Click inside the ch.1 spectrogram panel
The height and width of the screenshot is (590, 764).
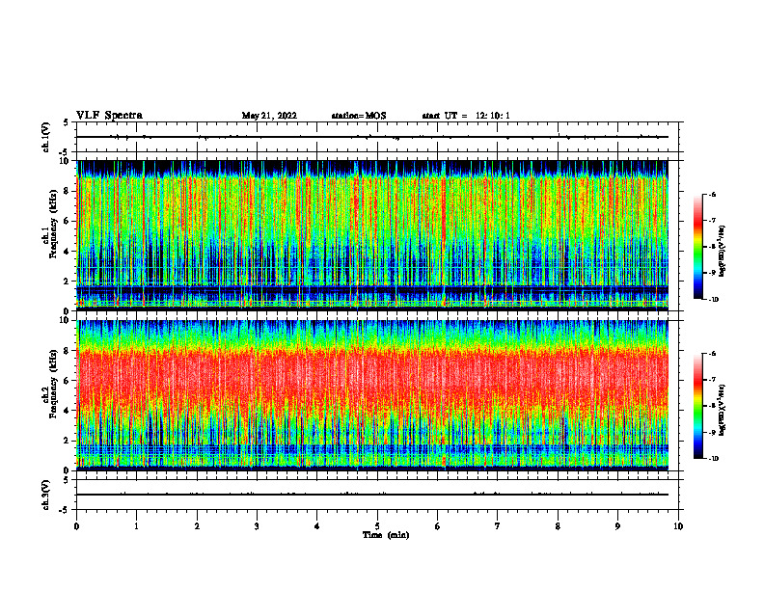(x=372, y=235)
